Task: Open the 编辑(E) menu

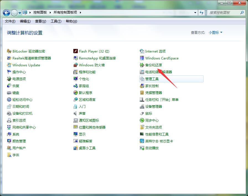Action: [x=25, y=21]
